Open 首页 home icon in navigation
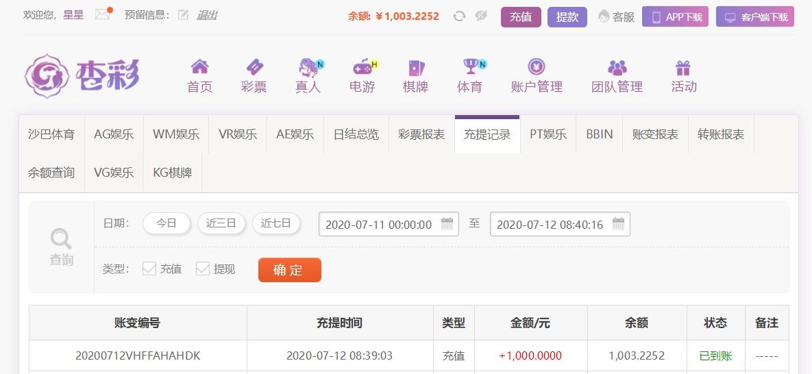Screen dimensions: 812x374 click(199, 66)
